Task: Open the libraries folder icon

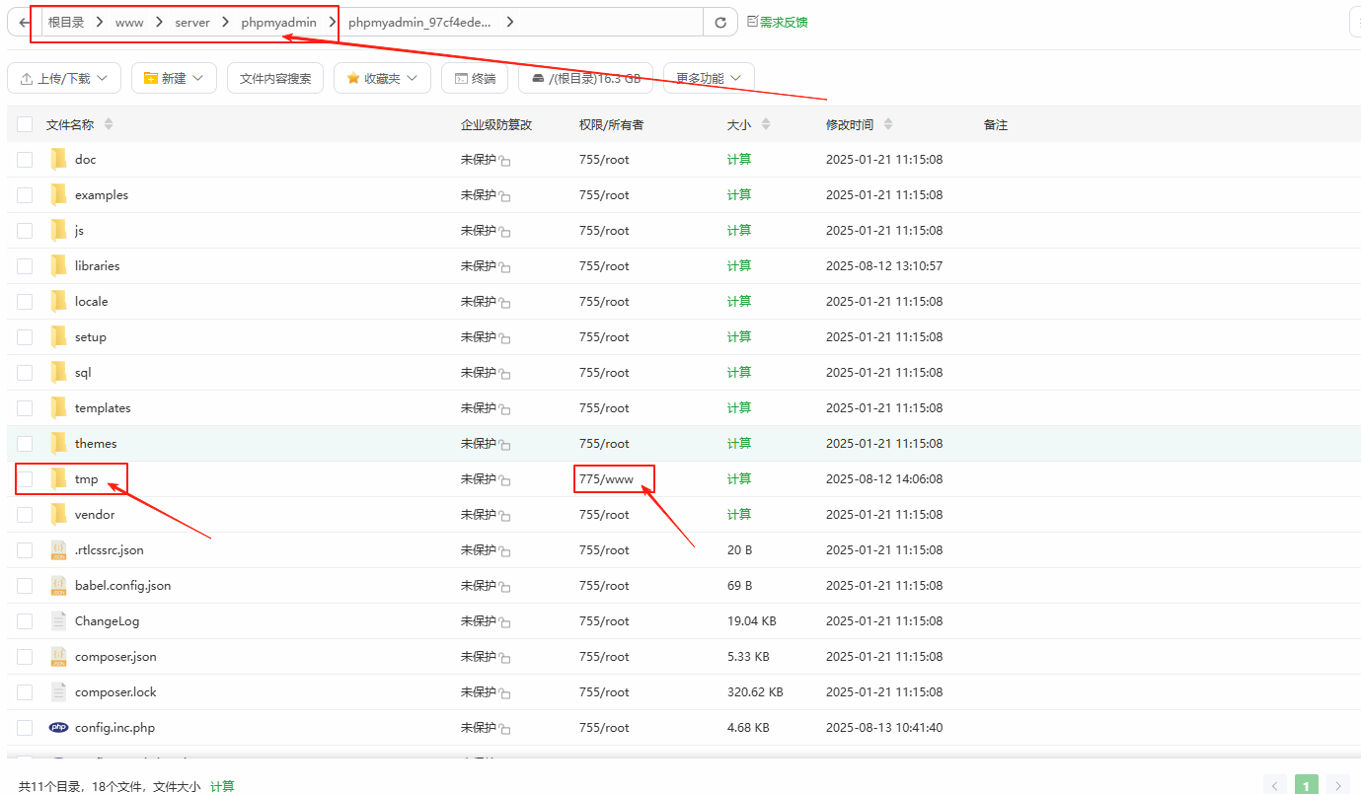Action: pyautogui.click(x=58, y=265)
